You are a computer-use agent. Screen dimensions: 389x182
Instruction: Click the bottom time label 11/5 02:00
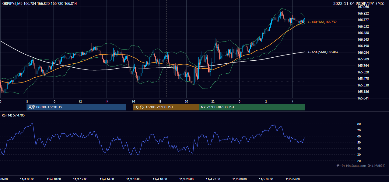tap(266, 179)
